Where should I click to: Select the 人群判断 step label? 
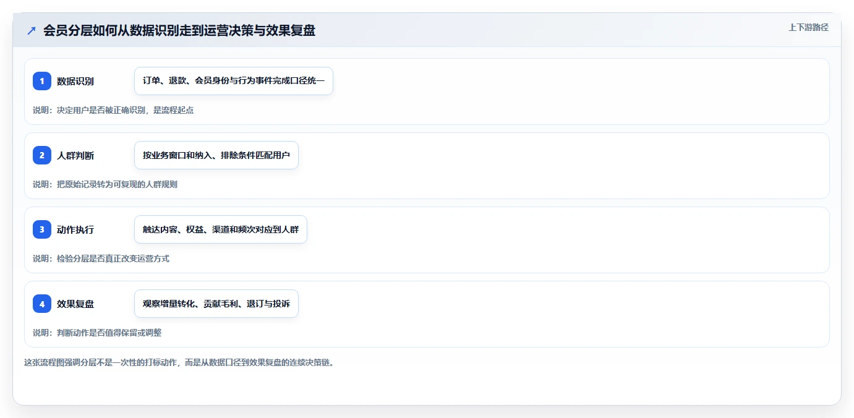coord(75,155)
